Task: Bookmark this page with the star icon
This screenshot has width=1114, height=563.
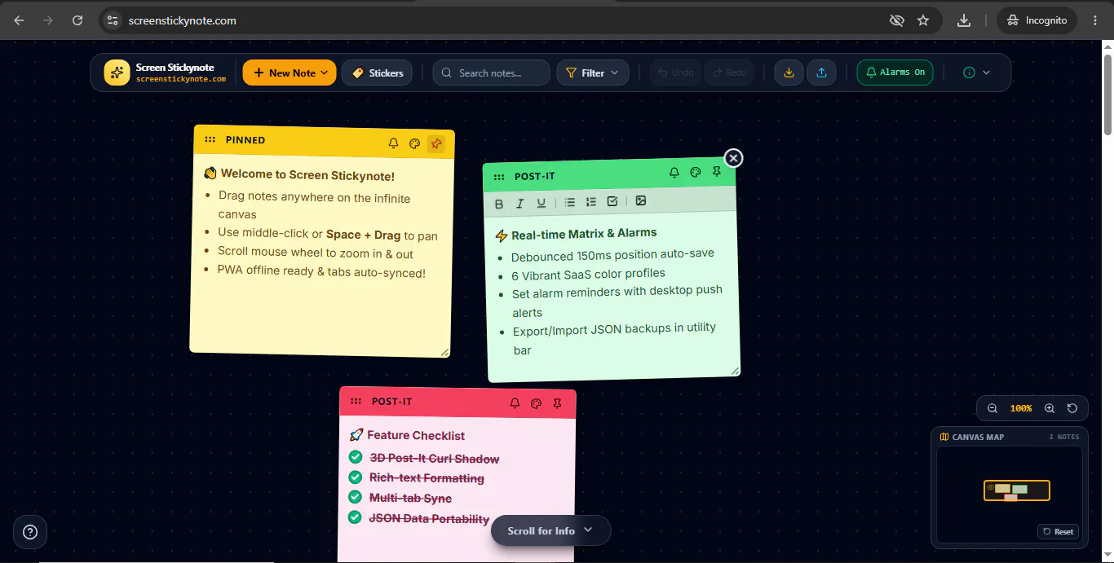Action: click(x=923, y=20)
